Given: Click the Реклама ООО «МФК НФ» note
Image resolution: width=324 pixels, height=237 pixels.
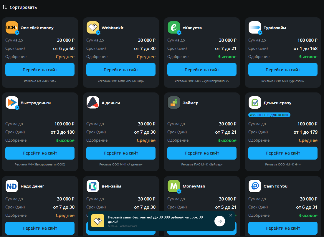Looking at the screenshot, I should click(x=283, y=165).
